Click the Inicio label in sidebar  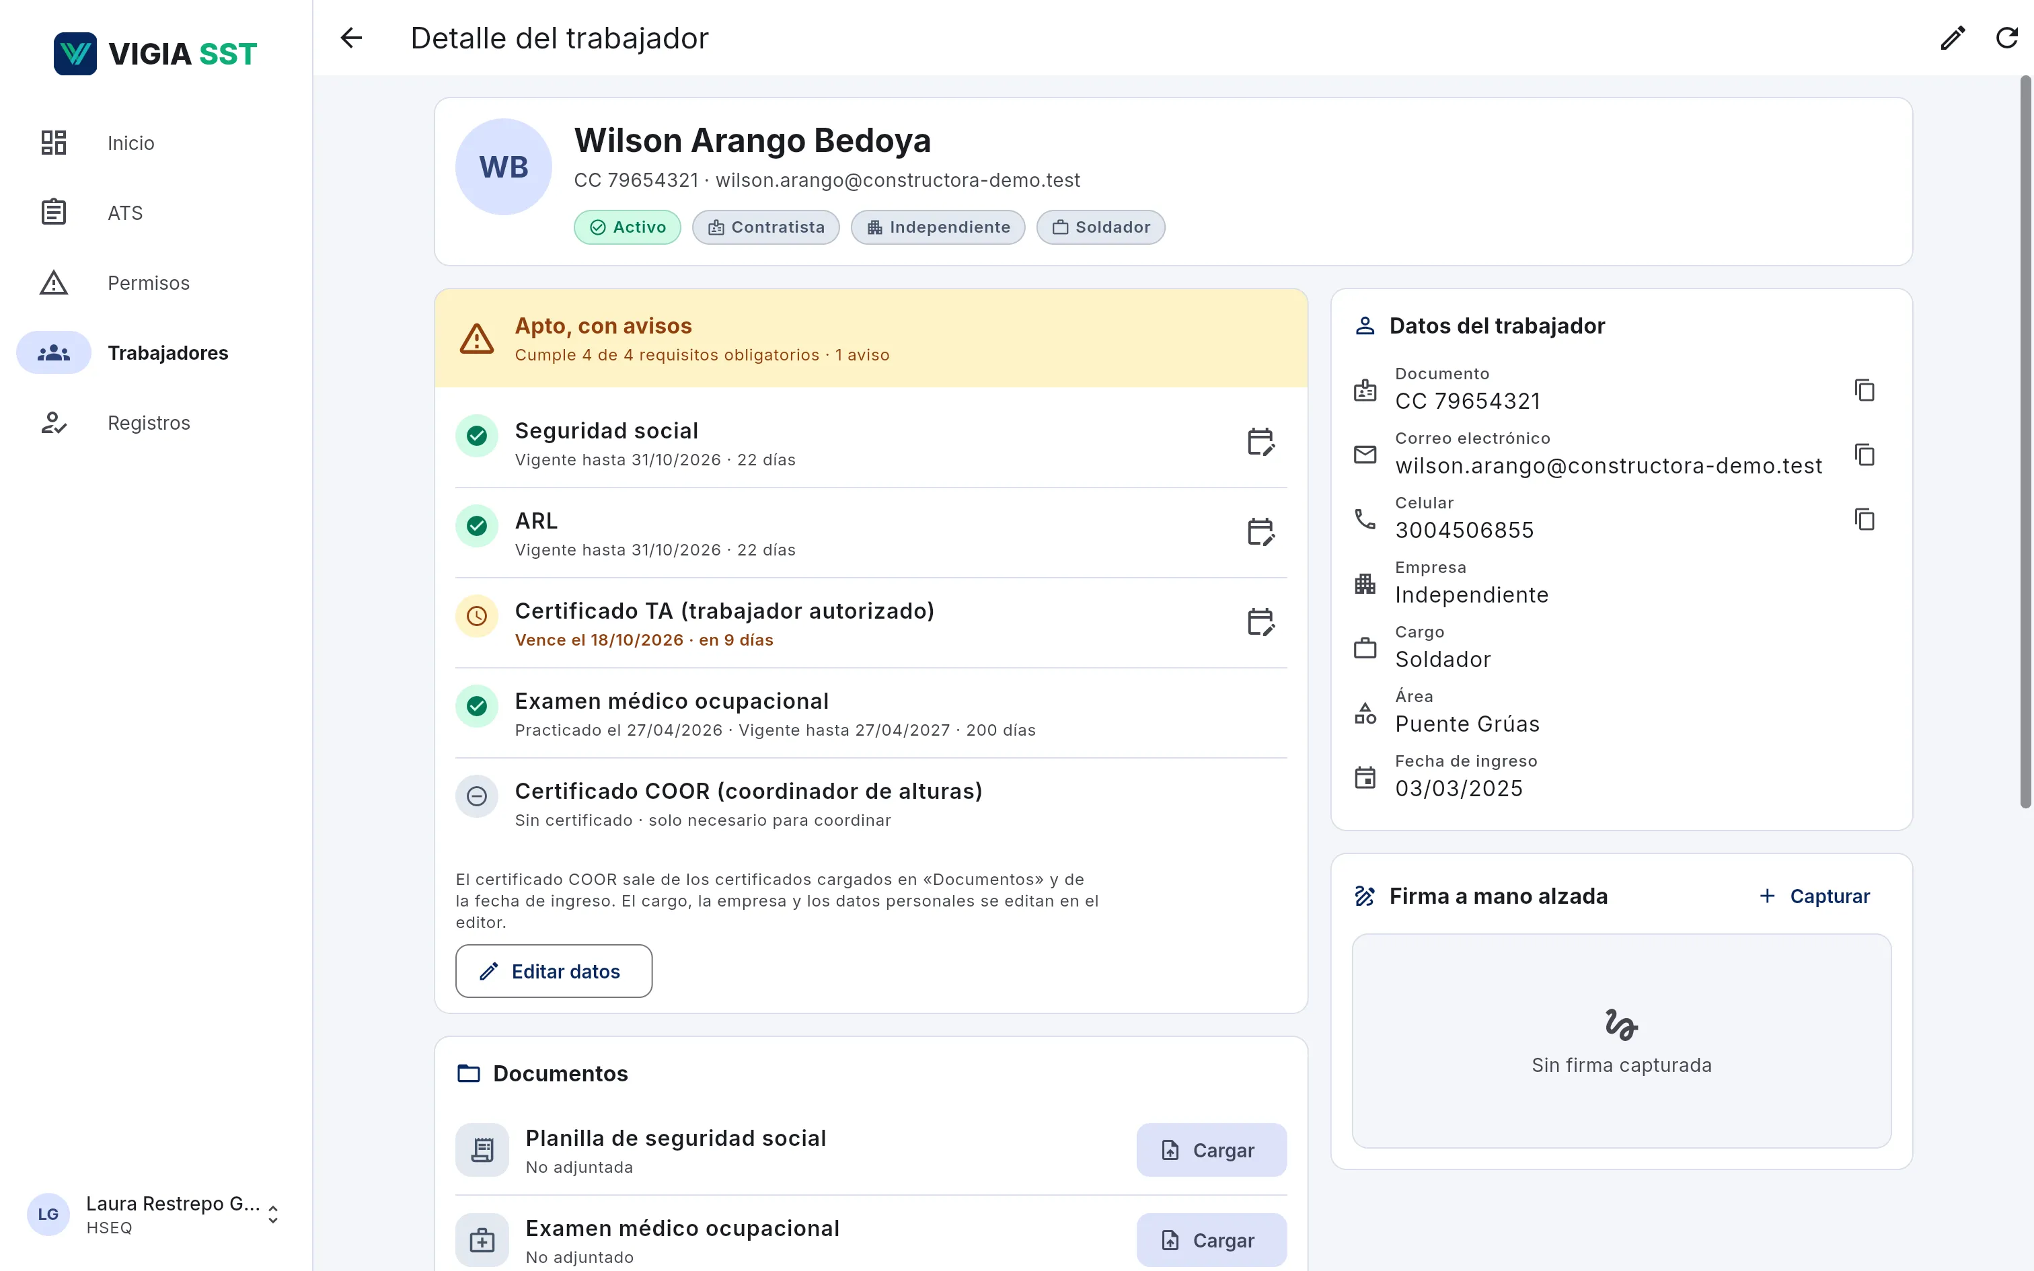(x=131, y=143)
